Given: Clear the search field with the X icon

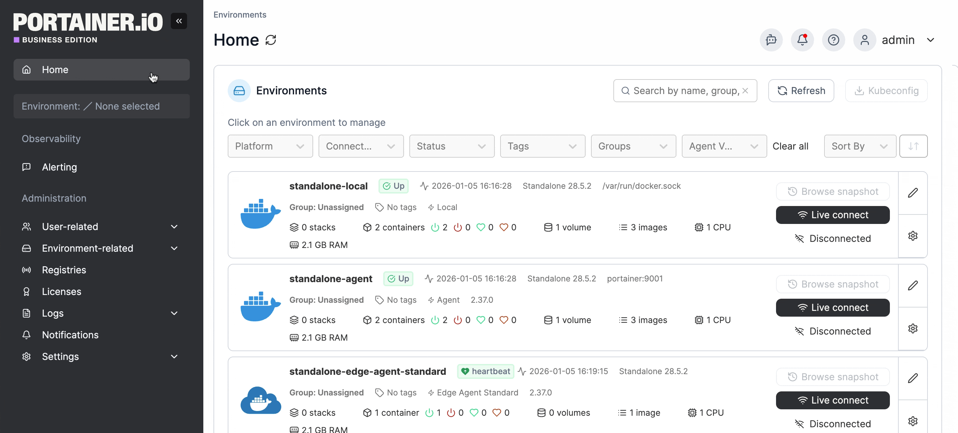Looking at the screenshot, I should coord(745,91).
